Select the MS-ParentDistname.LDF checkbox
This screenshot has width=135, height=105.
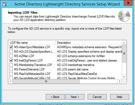(x=11, y=69)
